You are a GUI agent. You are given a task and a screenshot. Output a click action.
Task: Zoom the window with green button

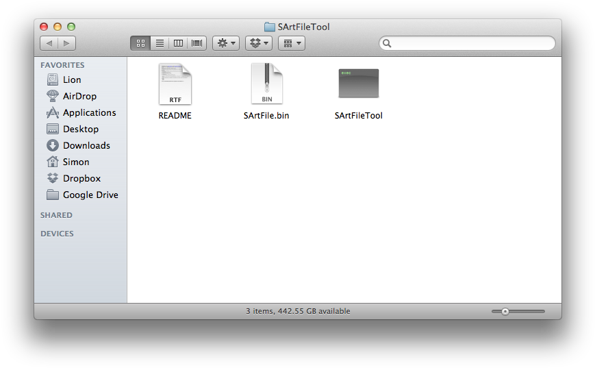pos(71,27)
